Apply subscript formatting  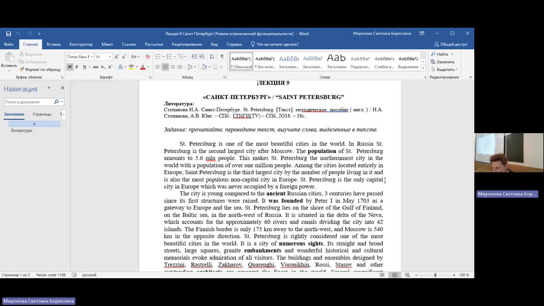point(103,67)
